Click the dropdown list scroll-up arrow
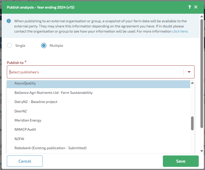The image size is (205, 170). pyautogui.click(x=192, y=83)
